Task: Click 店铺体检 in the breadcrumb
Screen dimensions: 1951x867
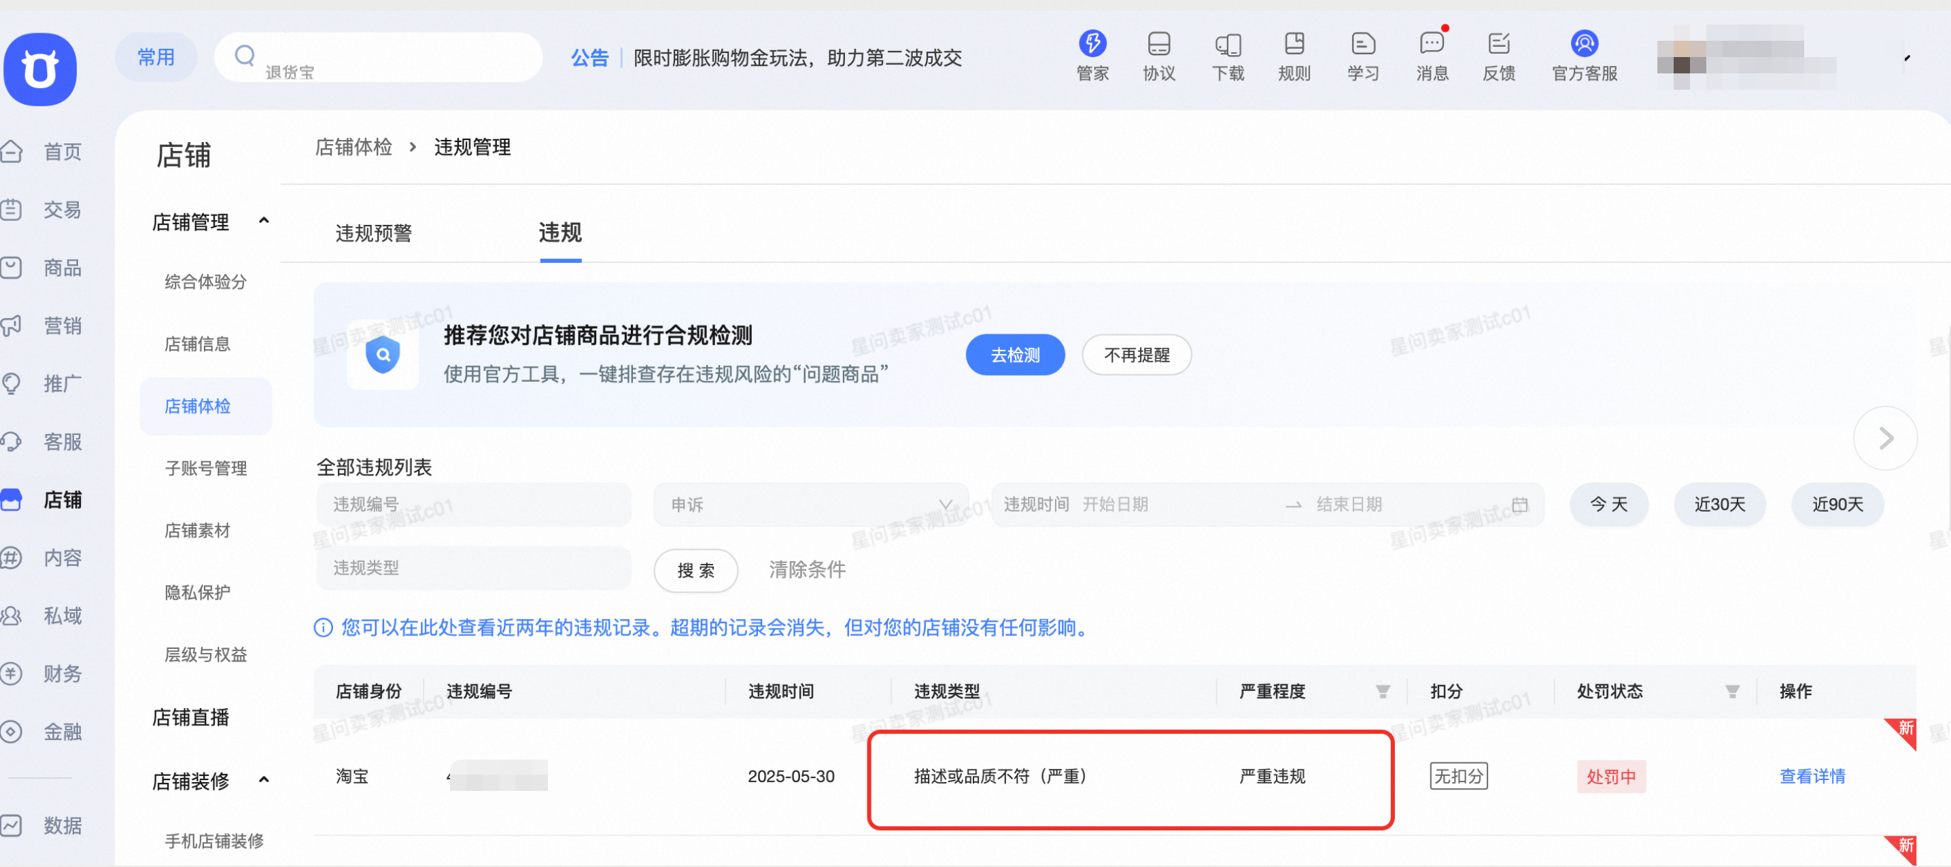Action: coord(353,147)
